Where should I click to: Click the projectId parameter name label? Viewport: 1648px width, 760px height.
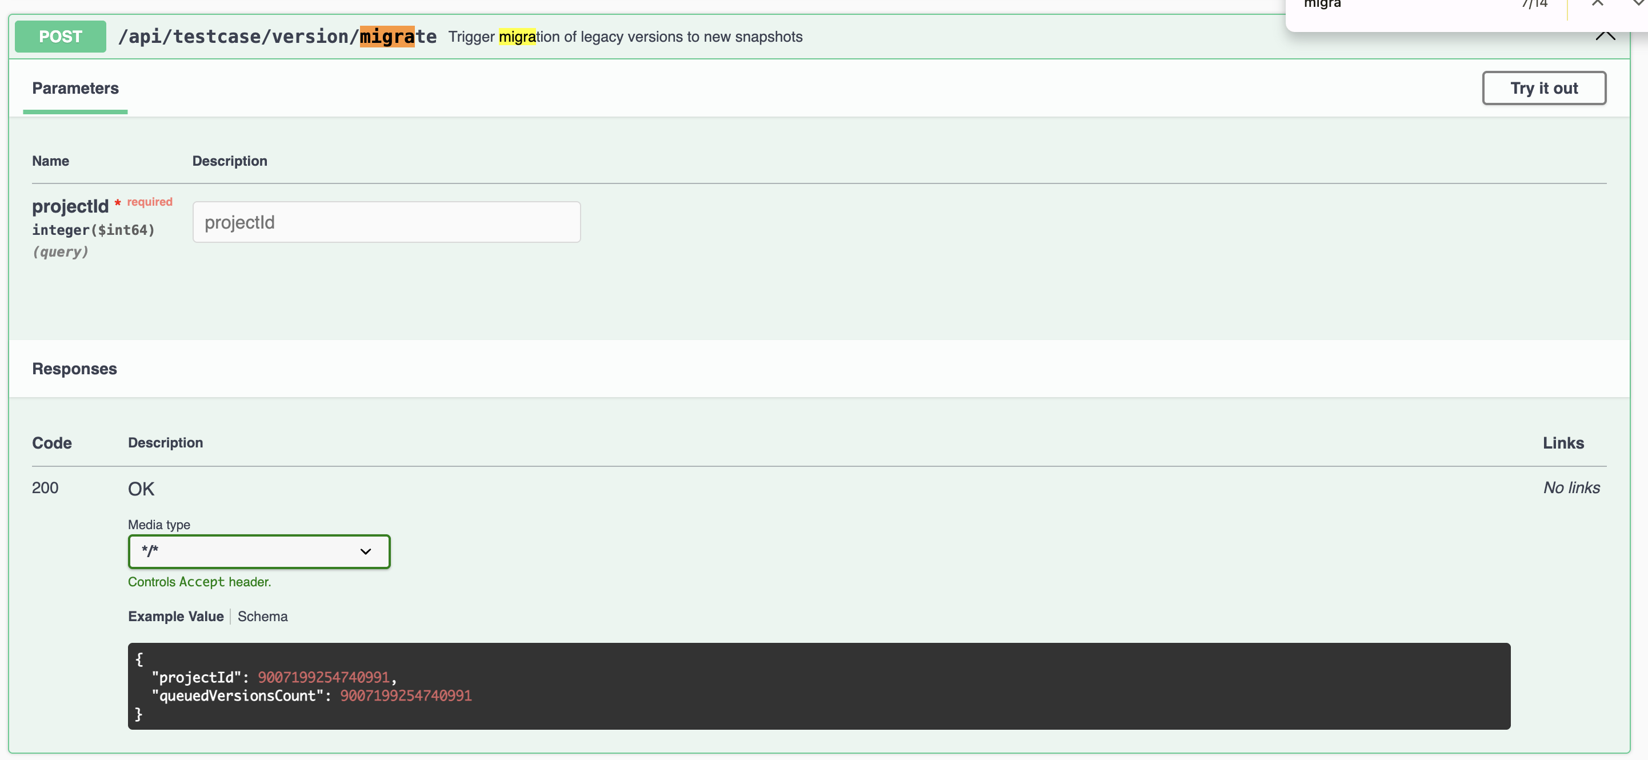tap(70, 206)
